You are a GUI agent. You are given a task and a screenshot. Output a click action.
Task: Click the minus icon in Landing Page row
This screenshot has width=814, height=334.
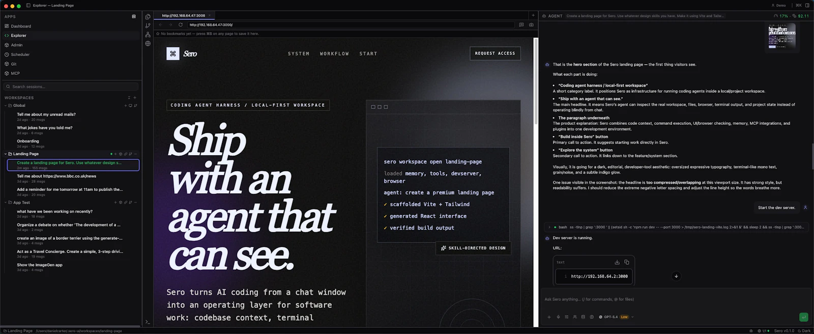click(135, 154)
